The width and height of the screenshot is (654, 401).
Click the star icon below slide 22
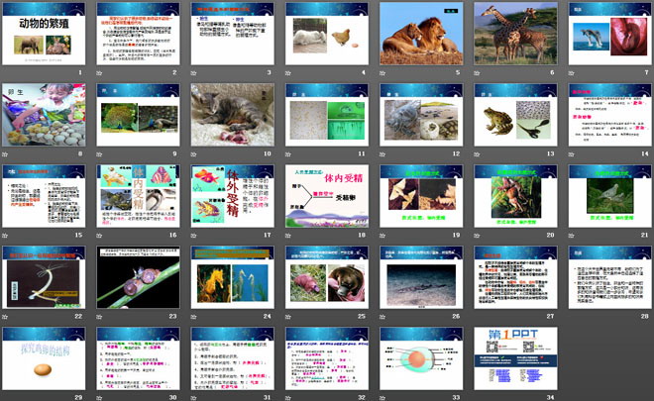(6, 317)
